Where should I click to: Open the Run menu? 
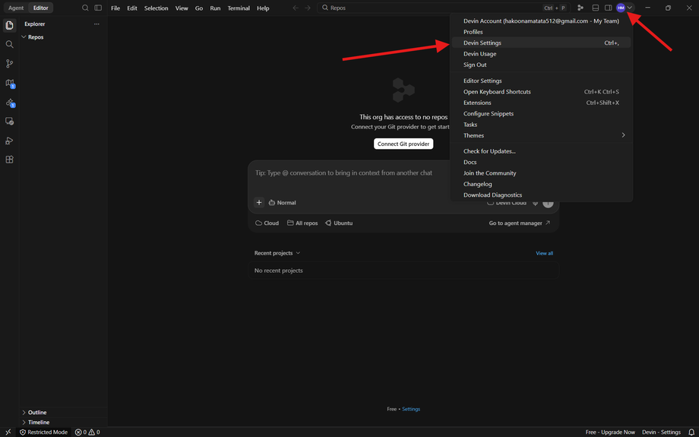click(215, 8)
